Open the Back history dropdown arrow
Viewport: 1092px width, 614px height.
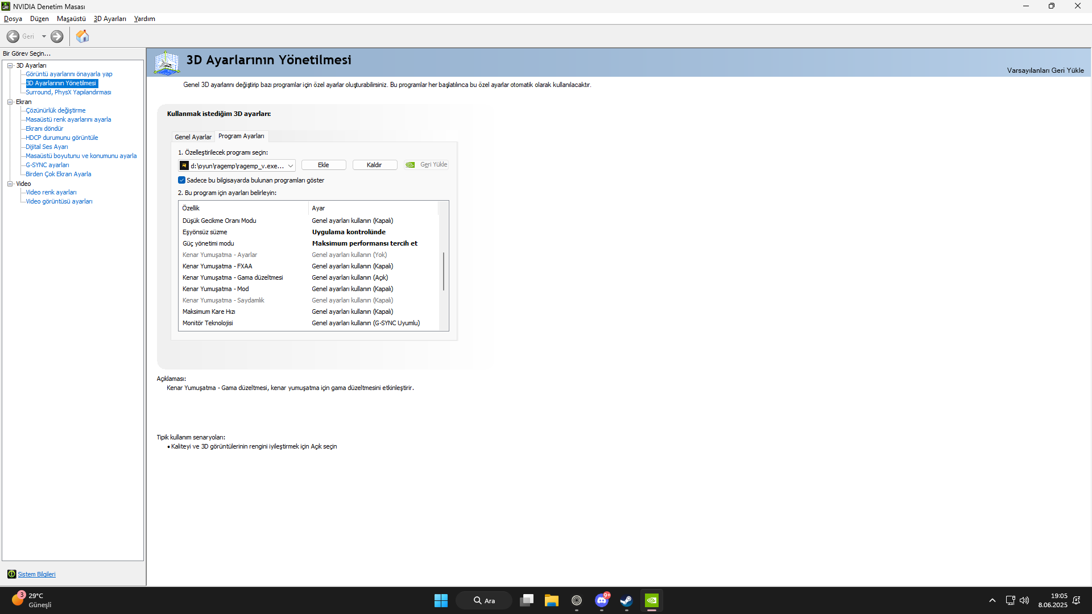[44, 36]
